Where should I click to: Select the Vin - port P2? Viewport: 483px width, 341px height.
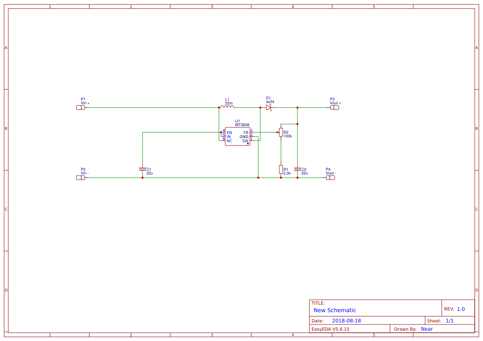pos(81,177)
